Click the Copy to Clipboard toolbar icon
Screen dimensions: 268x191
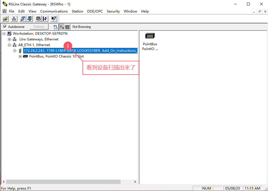coord(38,19)
